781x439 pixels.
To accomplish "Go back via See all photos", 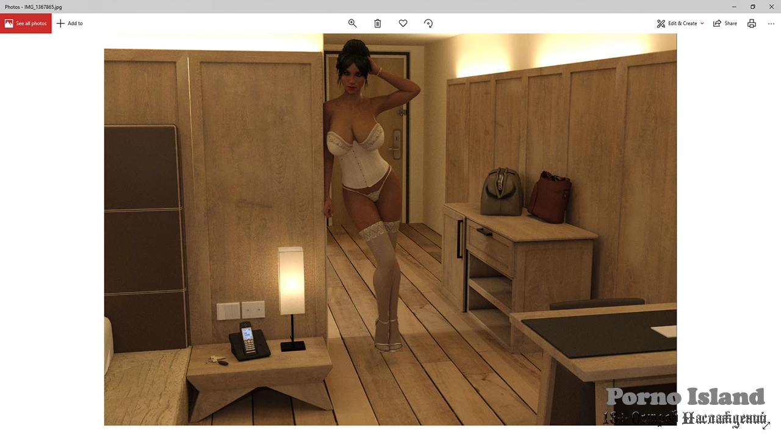I will (31, 23).
